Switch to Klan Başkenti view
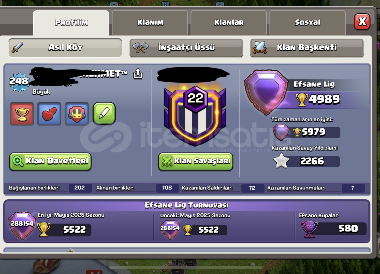Image resolution: width=380 pixels, height=274 pixels. tap(307, 48)
